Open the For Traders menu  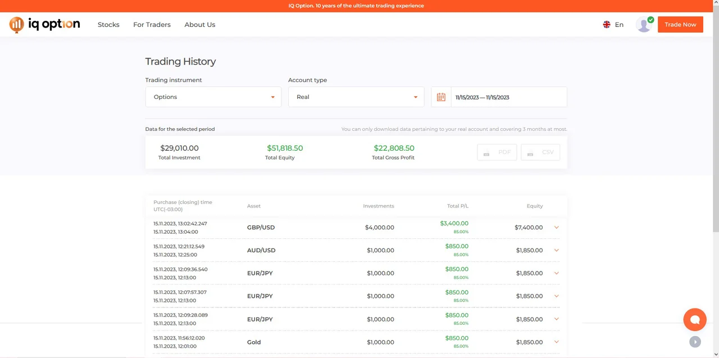point(152,25)
